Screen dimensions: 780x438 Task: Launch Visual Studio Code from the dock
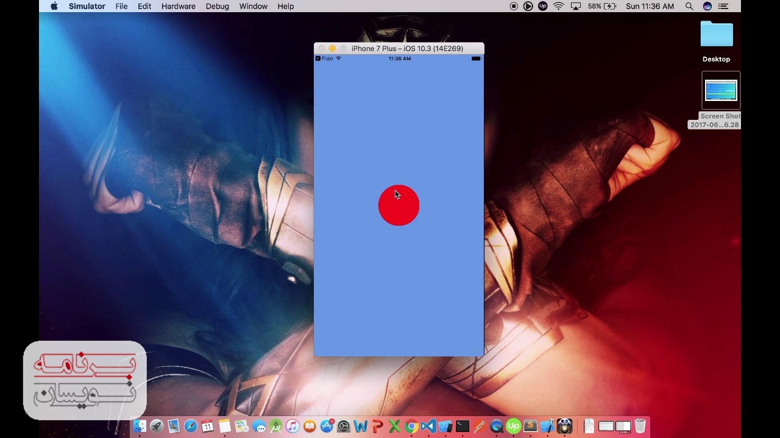click(x=428, y=426)
